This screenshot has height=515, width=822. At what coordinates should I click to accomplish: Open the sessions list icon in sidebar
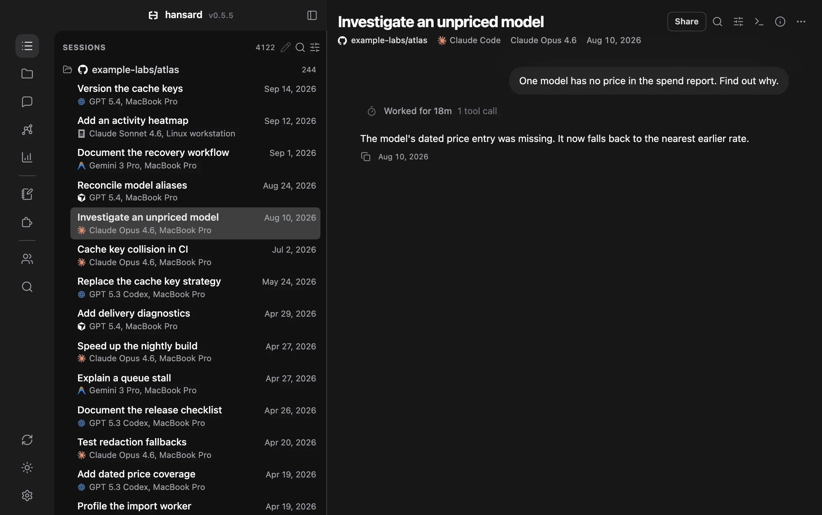(27, 46)
